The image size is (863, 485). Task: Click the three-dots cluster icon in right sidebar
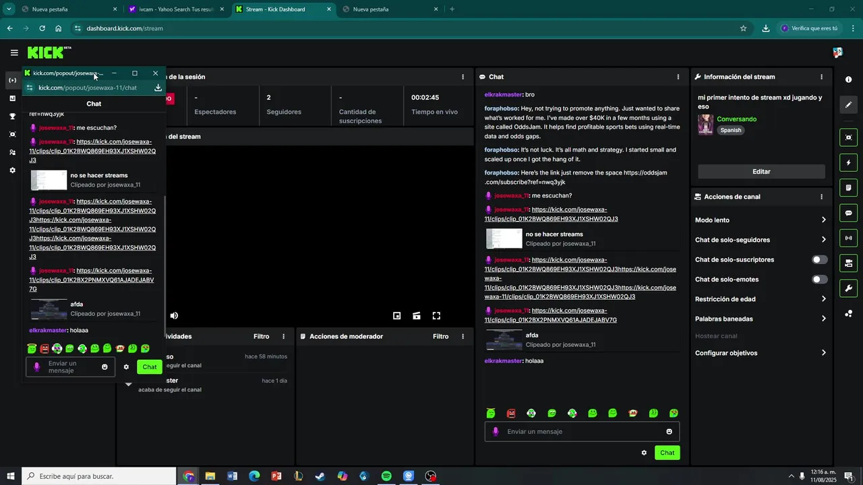(x=848, y=313)
